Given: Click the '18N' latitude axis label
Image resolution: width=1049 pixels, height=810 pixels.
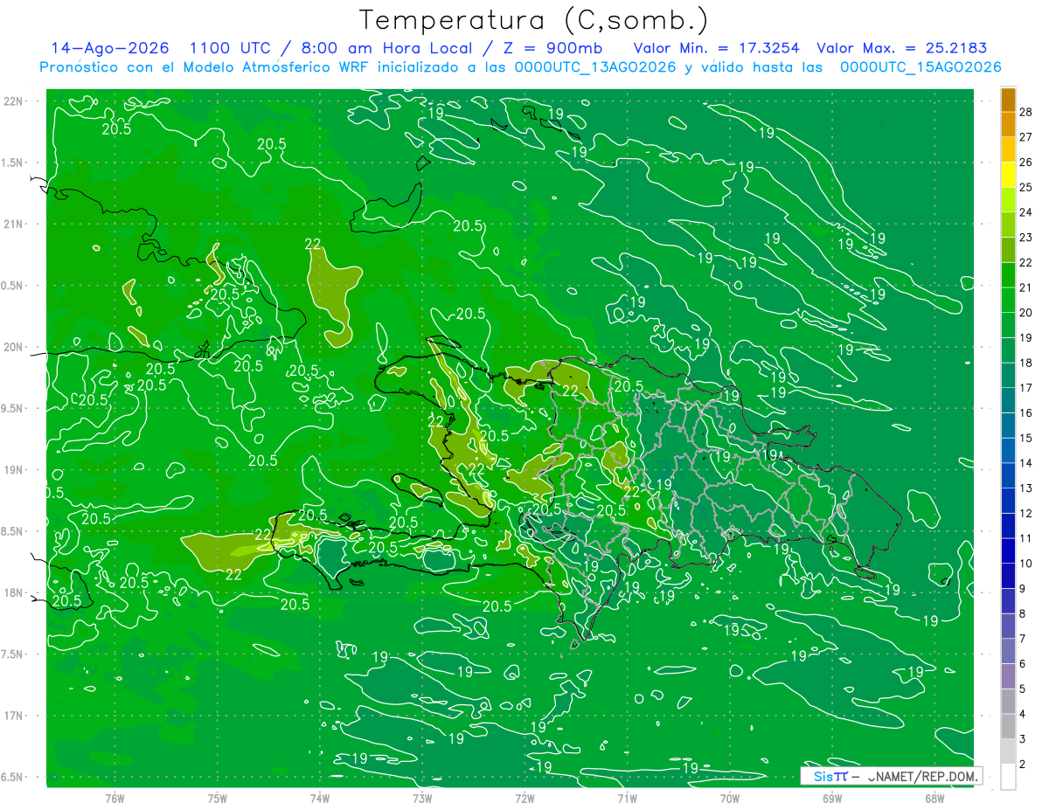Looking at the screenshot, I should click(x=13, y=593).
